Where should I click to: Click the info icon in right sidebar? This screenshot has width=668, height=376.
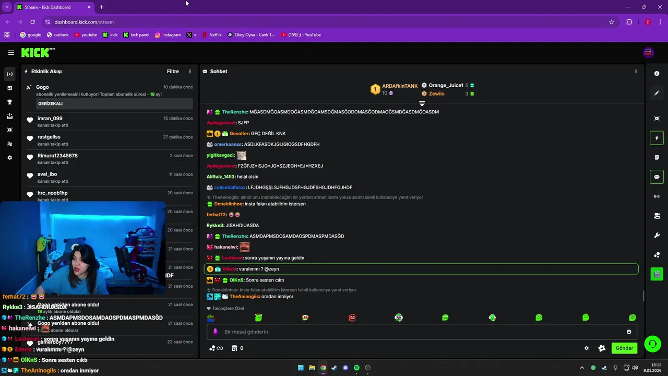[657, 74]
